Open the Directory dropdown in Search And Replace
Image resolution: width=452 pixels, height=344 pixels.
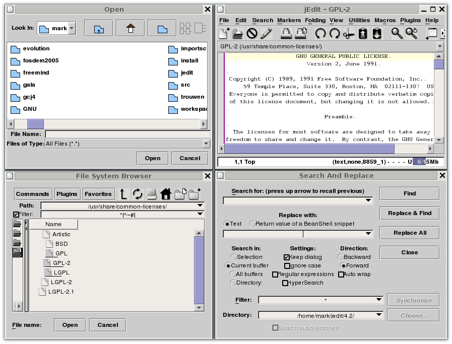click(379, 315)
